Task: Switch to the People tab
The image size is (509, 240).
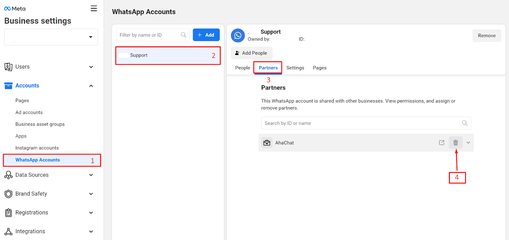Action: click(x=242, y=68)
